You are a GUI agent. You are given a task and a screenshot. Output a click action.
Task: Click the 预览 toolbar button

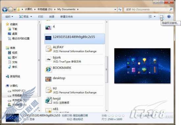point(24,17)
